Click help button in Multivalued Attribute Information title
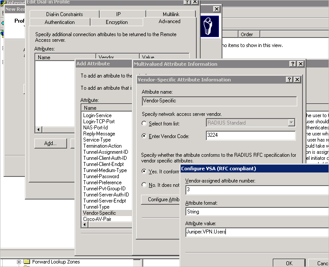Image resolution: width=329 pixels, height=267 pixels. click(x=293, y=64)
